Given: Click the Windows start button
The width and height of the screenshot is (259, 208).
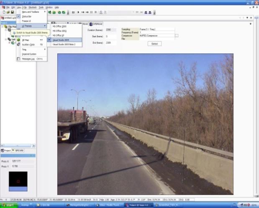Looking at the screenshot, I should pyautogui.click(x=9, y=205).
